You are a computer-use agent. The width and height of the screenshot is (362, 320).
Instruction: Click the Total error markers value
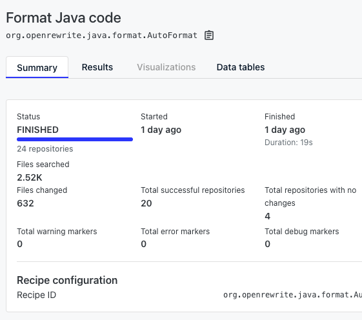[144, 244]
